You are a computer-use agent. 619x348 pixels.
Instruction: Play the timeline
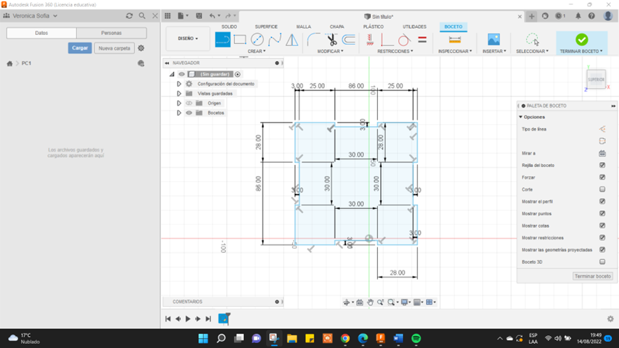188,319
